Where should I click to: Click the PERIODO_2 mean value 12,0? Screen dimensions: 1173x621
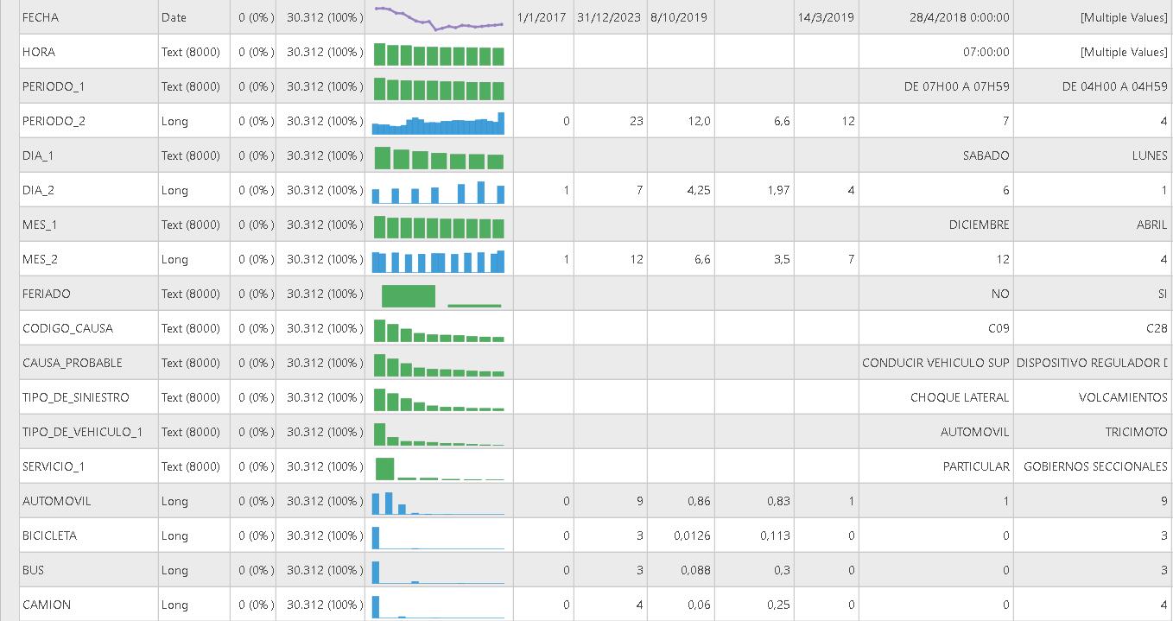tap(700, 121)
